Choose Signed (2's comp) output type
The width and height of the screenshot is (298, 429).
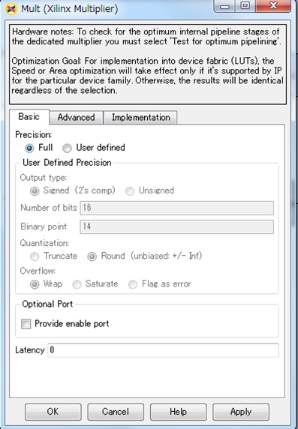click(35, 191)
